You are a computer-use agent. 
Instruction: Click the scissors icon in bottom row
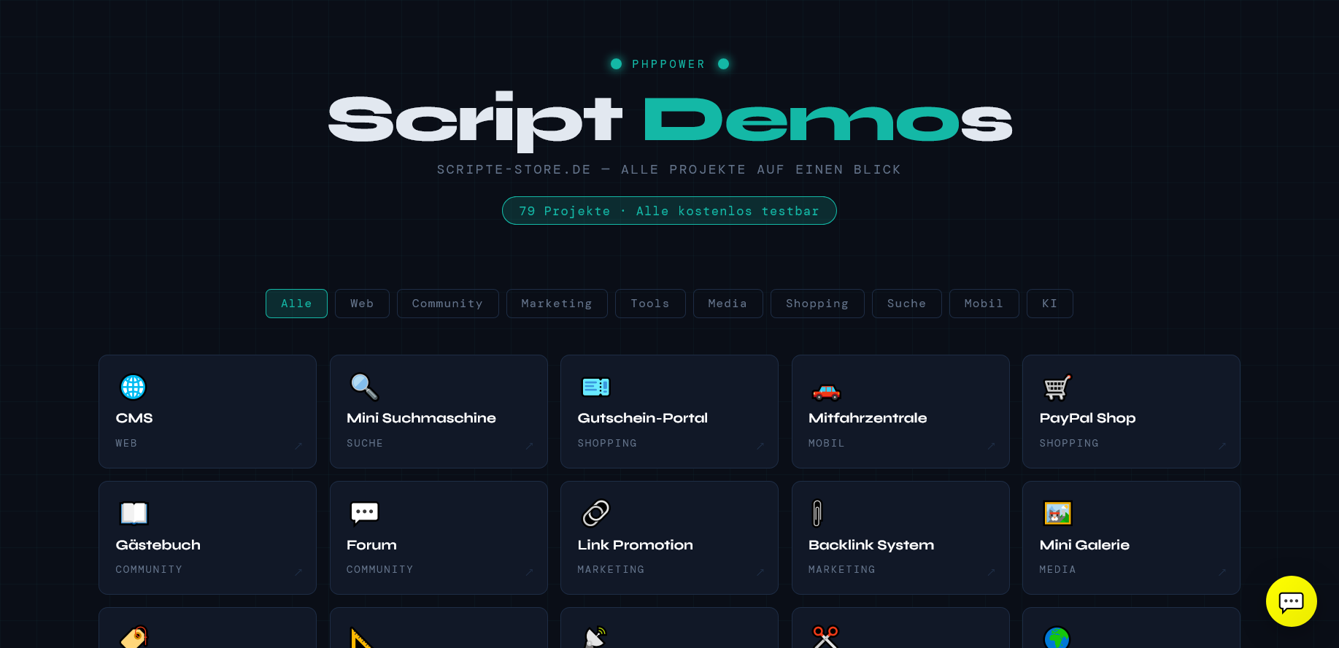(x=826, y=637)
